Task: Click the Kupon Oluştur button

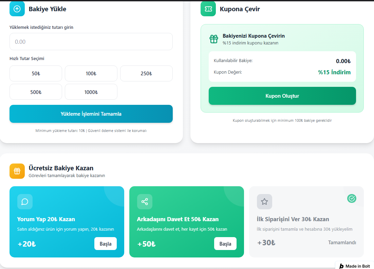Action: tap(282, 96)
